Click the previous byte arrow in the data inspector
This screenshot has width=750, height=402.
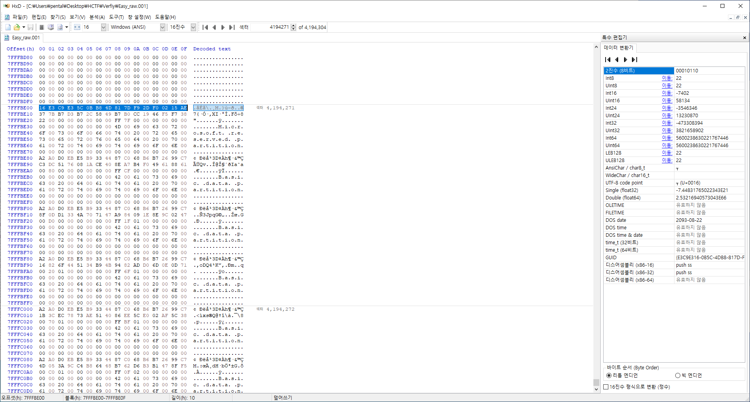617,60
